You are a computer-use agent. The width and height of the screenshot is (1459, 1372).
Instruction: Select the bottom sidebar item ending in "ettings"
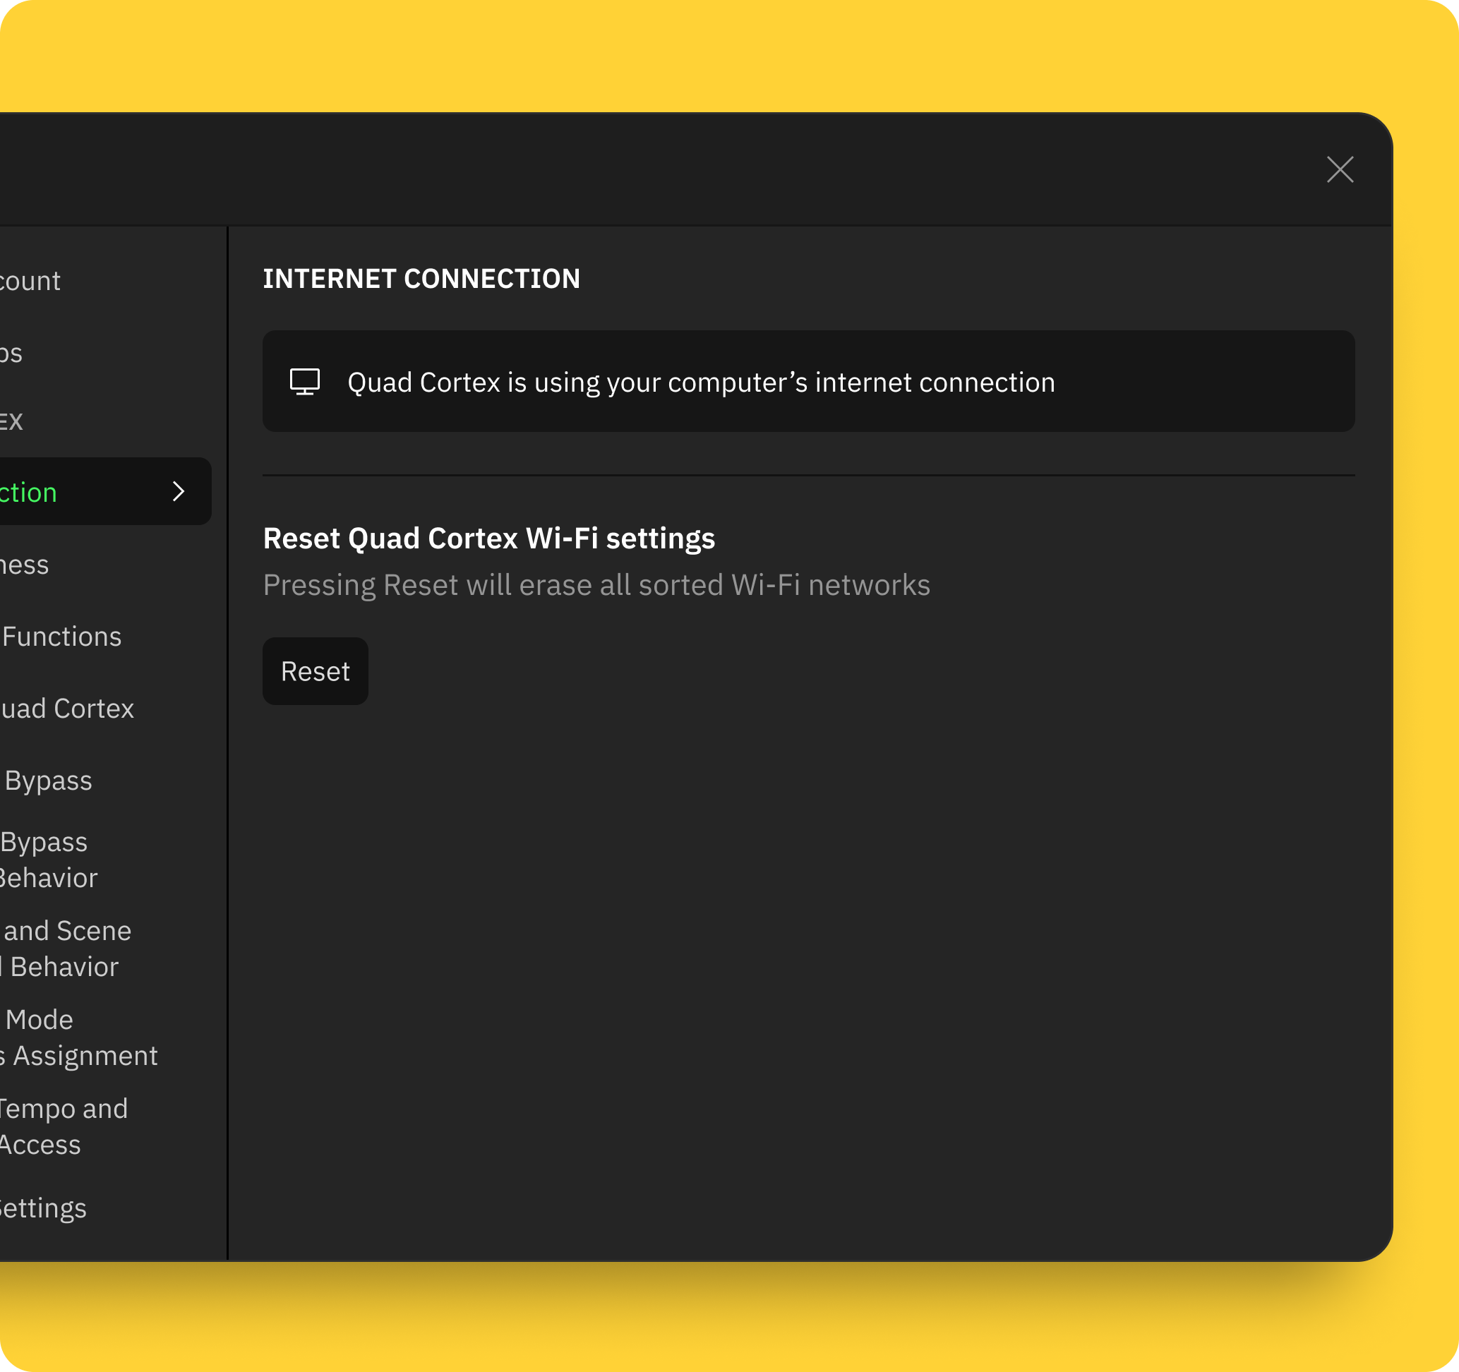(42, 1208)
